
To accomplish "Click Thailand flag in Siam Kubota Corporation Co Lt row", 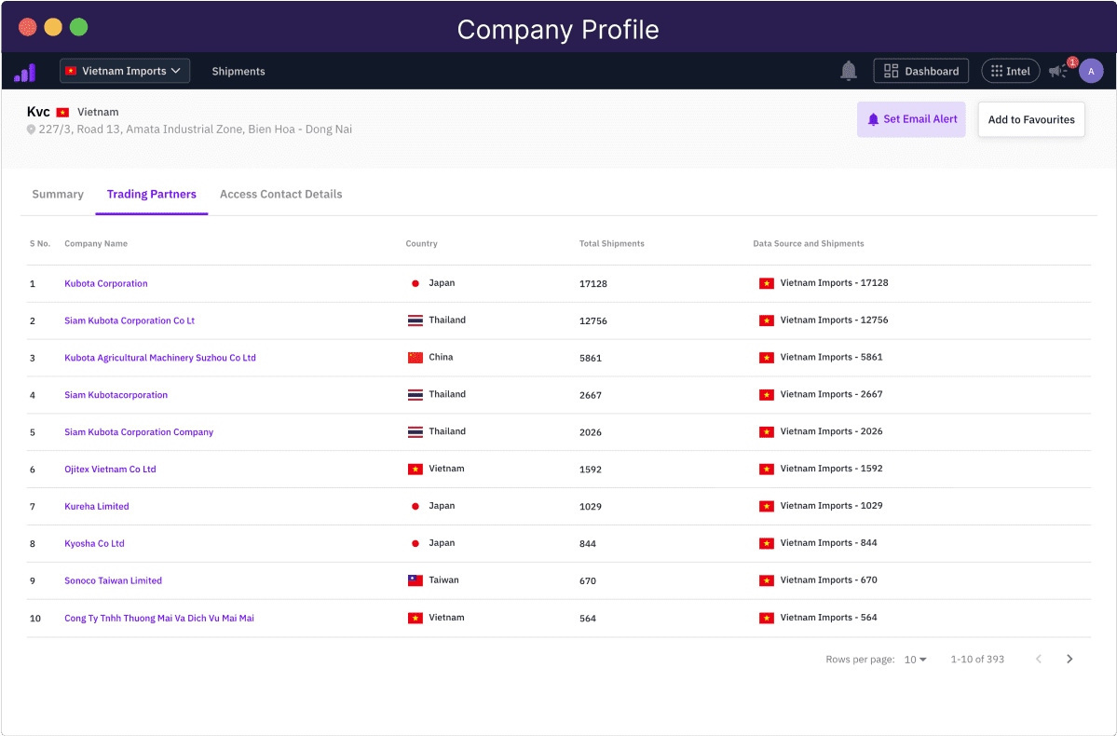I will click(x=415, y=320).
